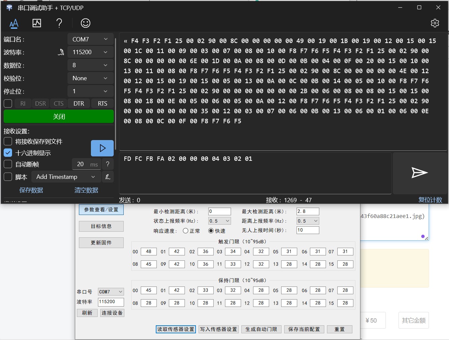Toggle the checkbox beside RI
The height and width of the screenshot is (340, 449).
tap(8, 104)
